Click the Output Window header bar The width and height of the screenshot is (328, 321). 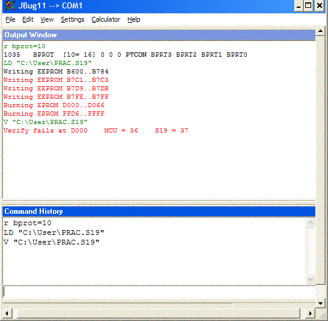coord(159,35)
